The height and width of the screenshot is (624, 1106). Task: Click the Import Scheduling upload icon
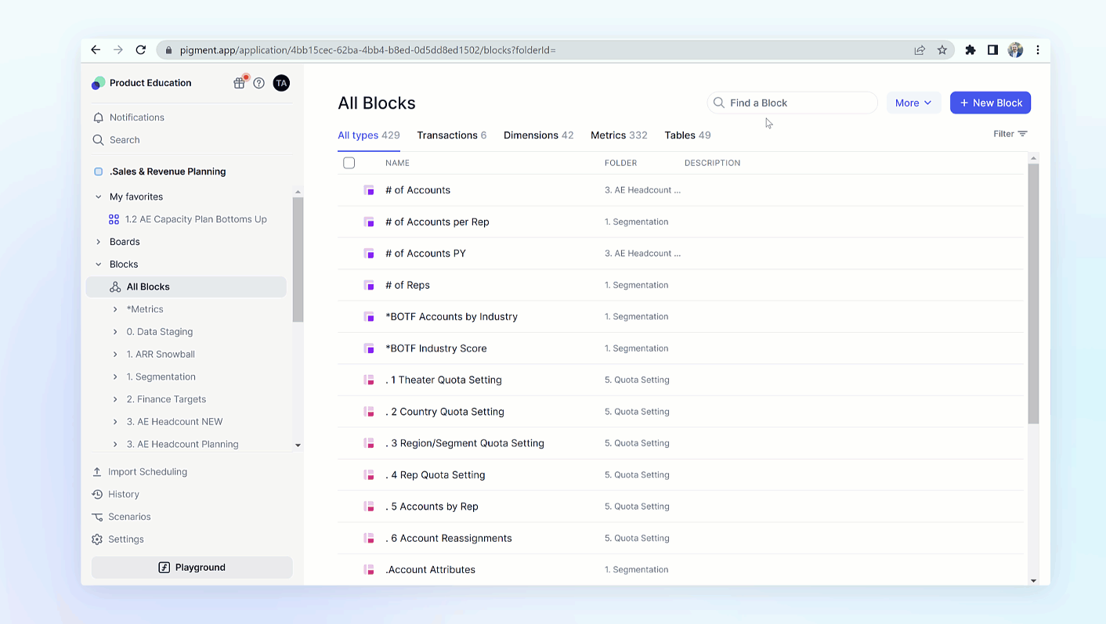click(97, 472)
